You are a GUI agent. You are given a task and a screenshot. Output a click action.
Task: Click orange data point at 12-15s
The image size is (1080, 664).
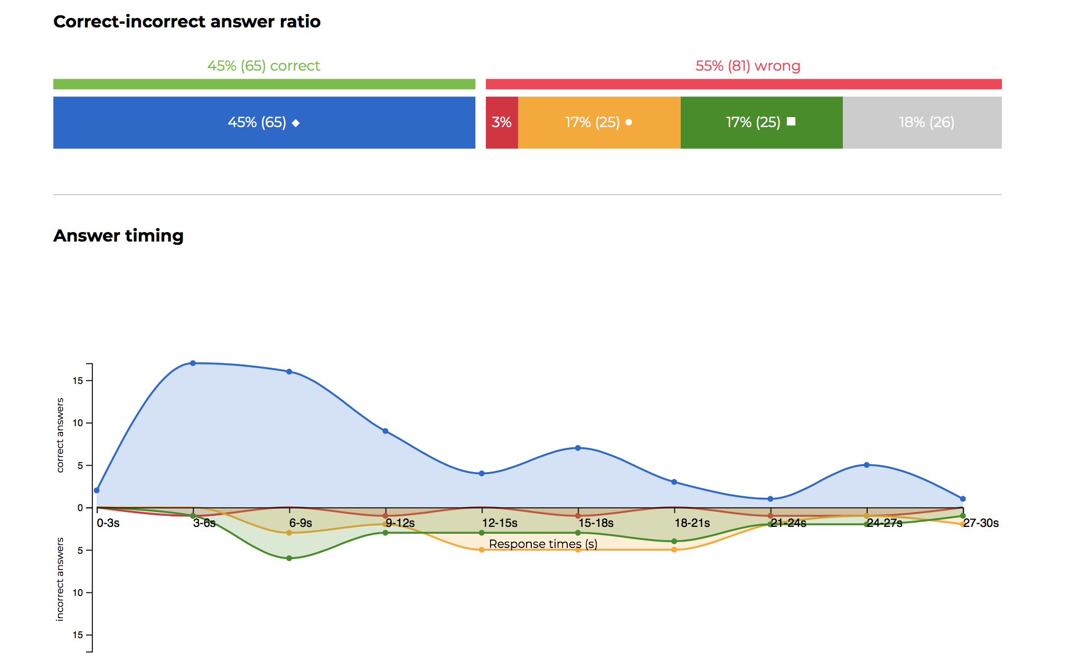pos(482,550)
